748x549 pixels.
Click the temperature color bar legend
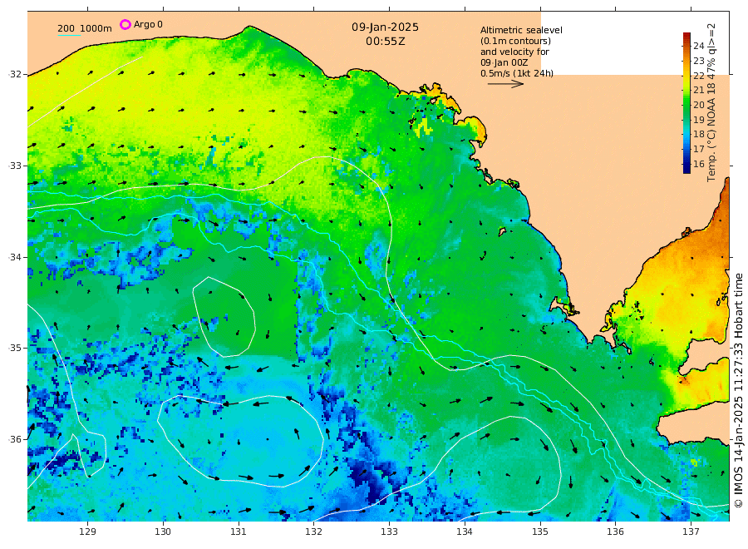[686, 102]
